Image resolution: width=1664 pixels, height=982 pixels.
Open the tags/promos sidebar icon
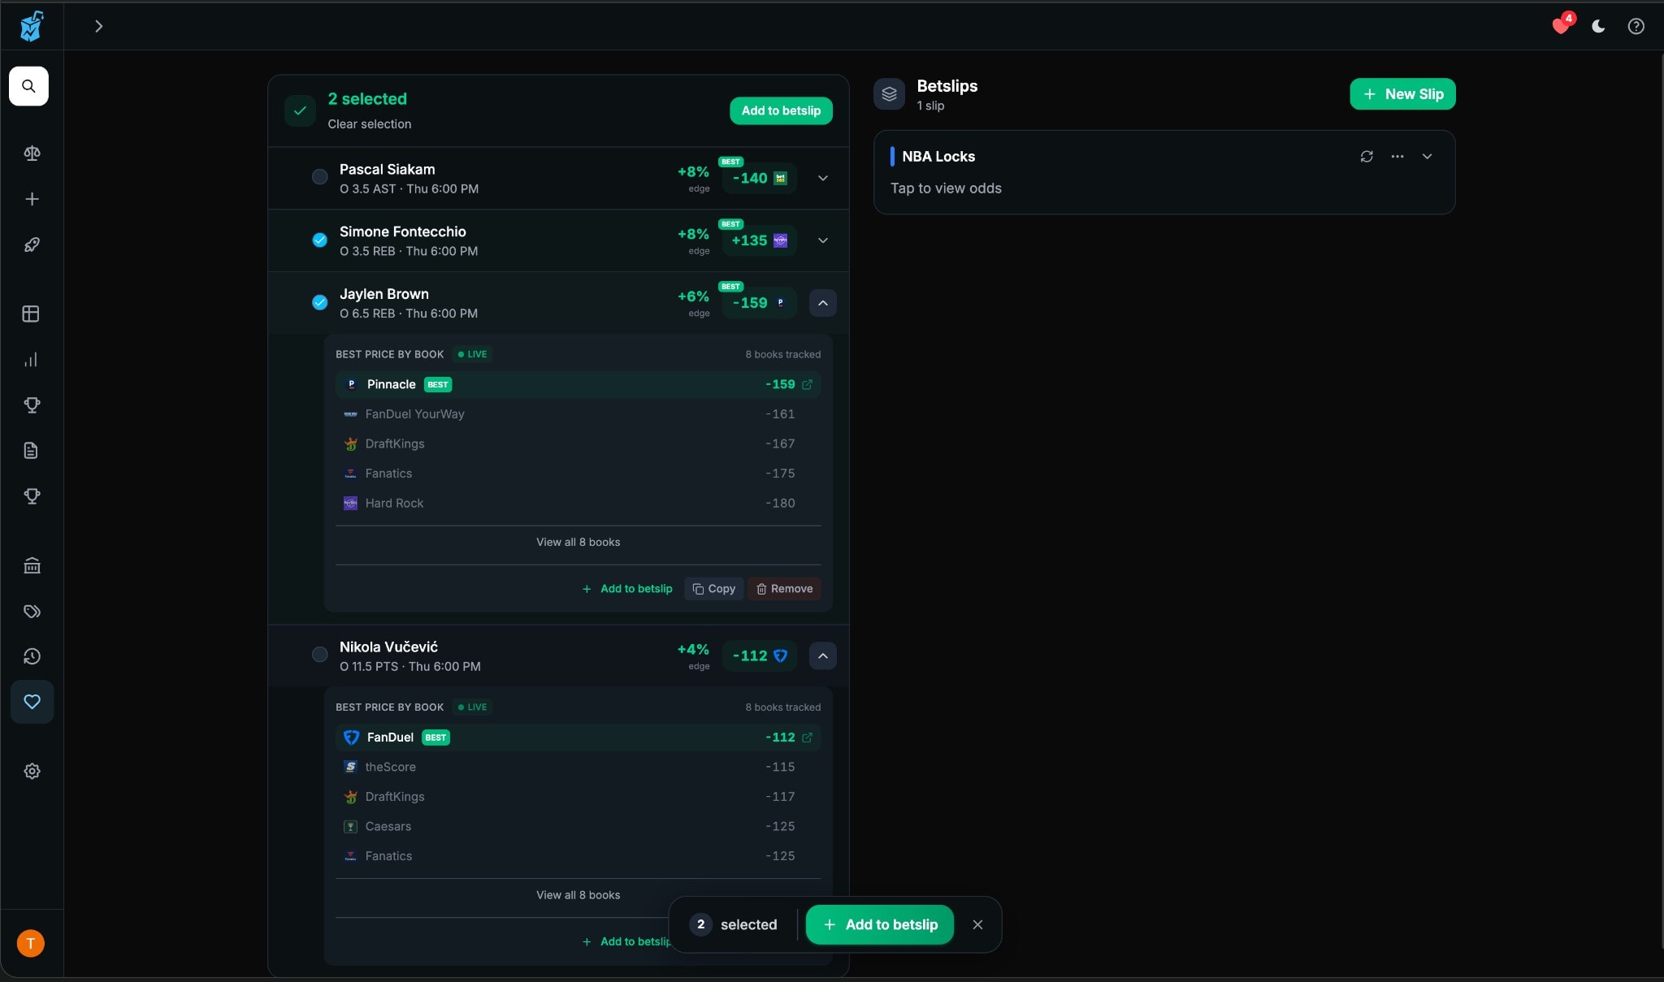[32, 612]
